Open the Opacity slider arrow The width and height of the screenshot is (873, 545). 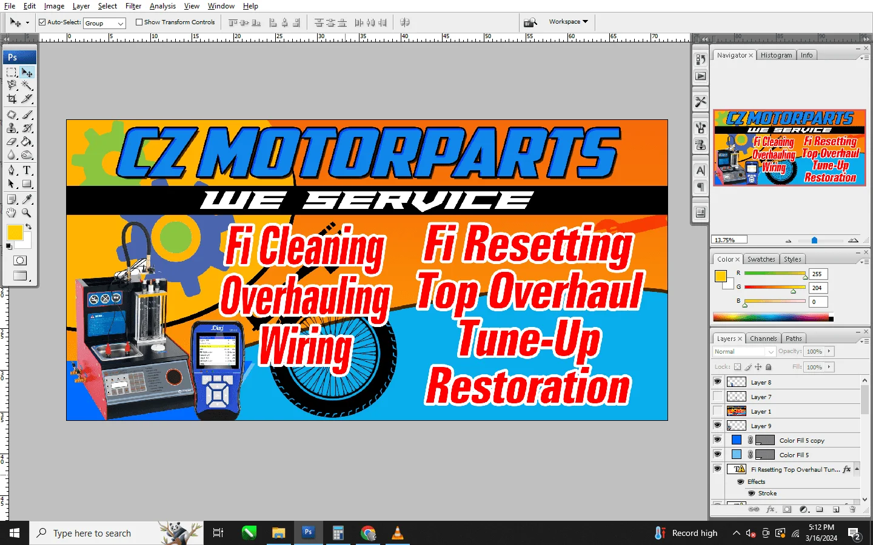point(829,351)
